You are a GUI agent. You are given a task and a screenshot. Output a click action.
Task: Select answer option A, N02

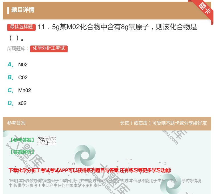tap(17, 64)
